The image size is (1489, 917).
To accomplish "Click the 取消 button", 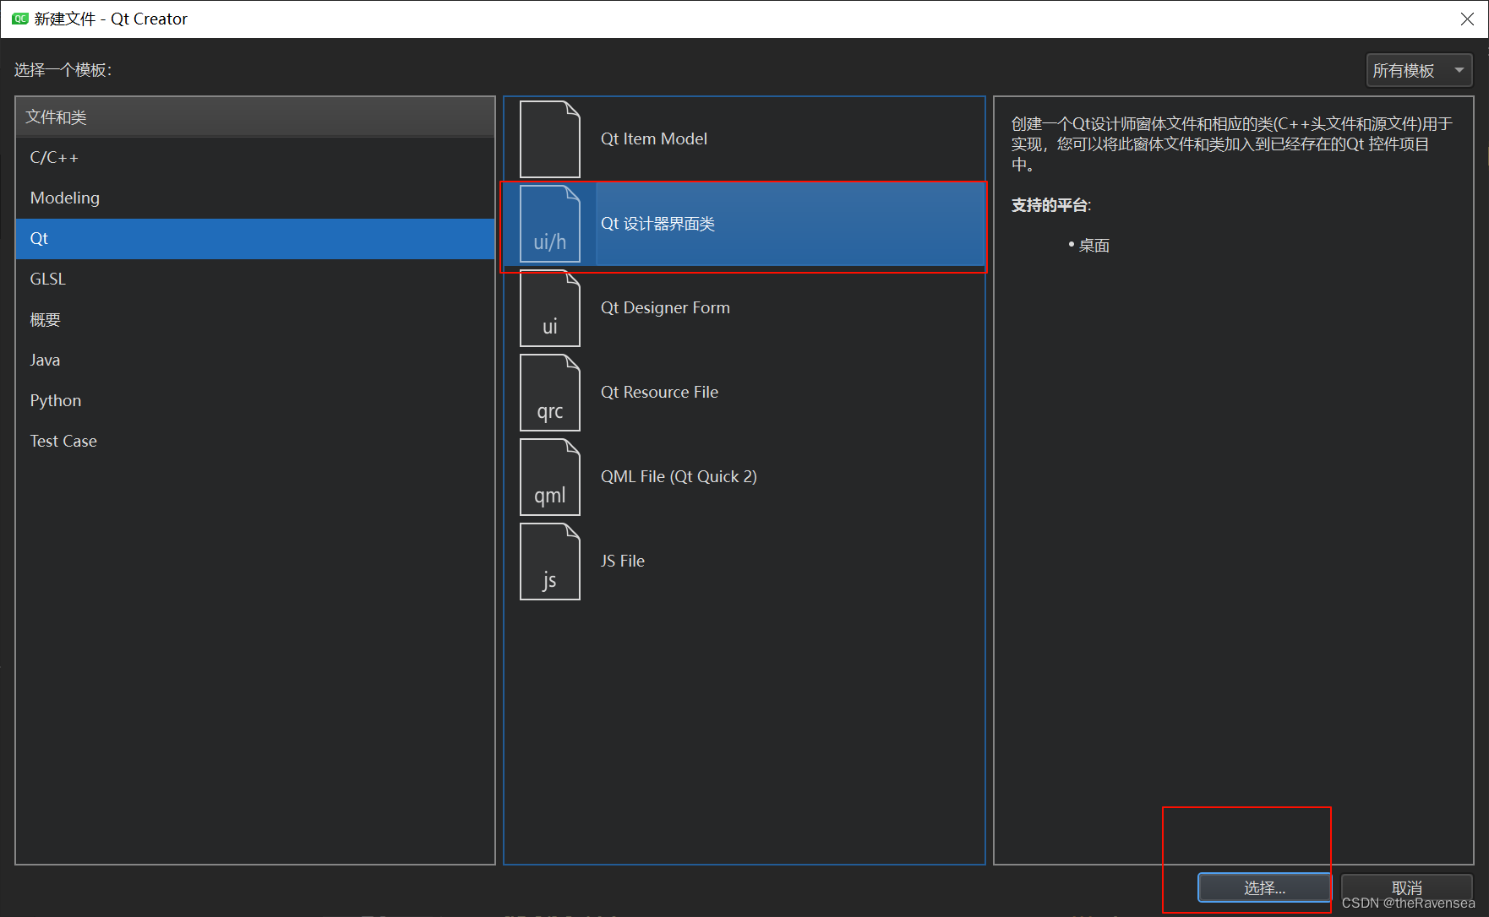I will pyautogui.click(x=1406, y=887).
